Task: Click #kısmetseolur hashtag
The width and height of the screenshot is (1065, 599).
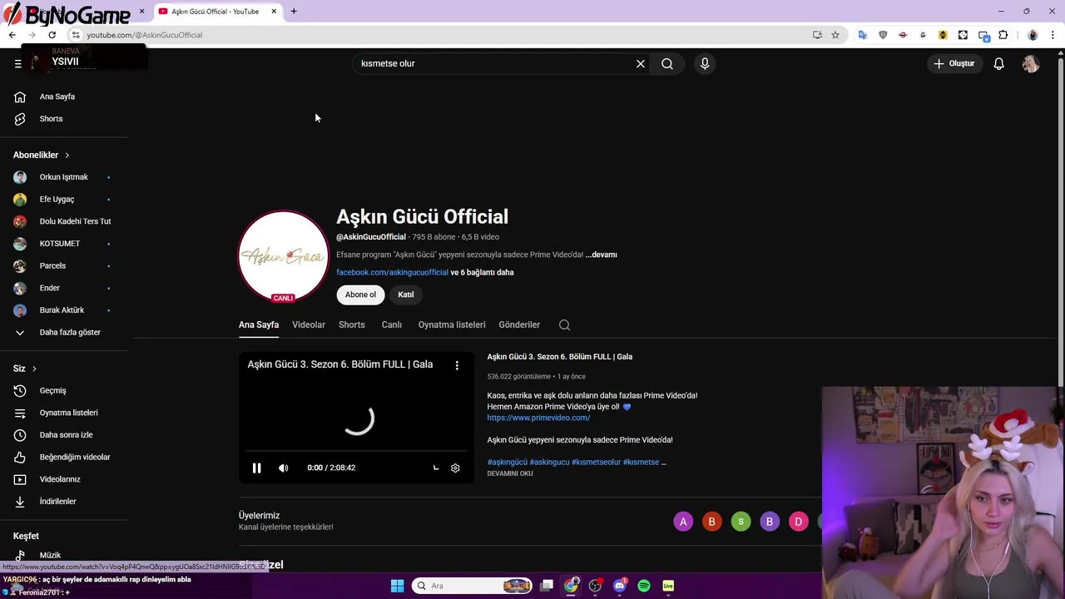Action: [x=596, y=463]
